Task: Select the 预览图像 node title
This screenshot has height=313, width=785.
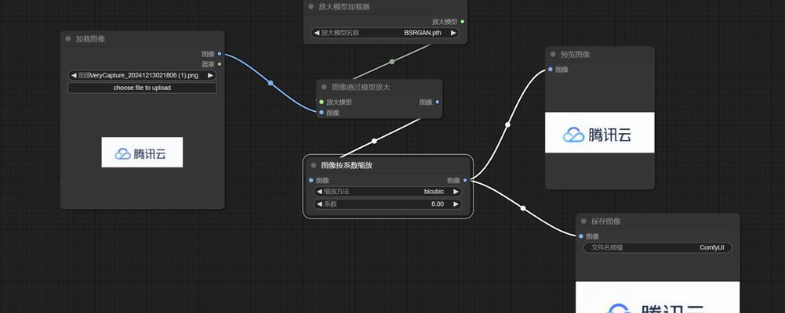Action: click(x=576, y=55)
